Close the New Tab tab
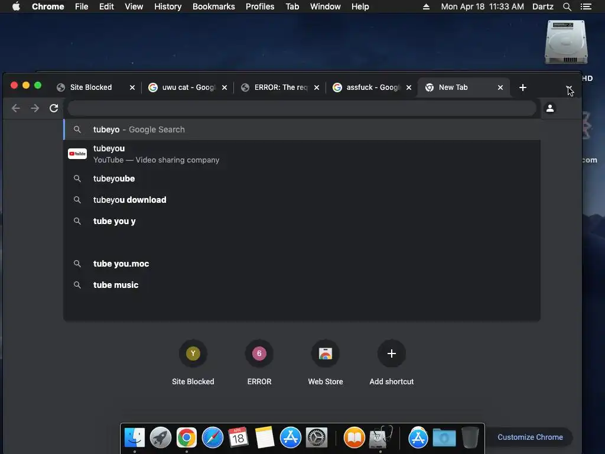 tap(500, 87)
